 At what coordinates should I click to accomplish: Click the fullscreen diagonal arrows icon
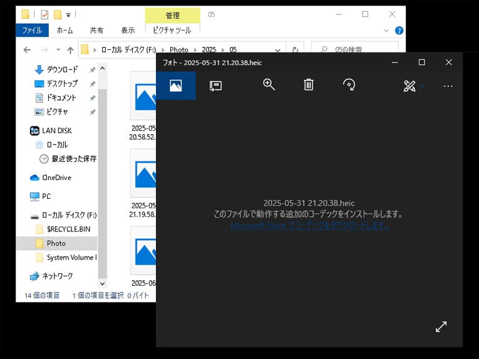(441, 326)
